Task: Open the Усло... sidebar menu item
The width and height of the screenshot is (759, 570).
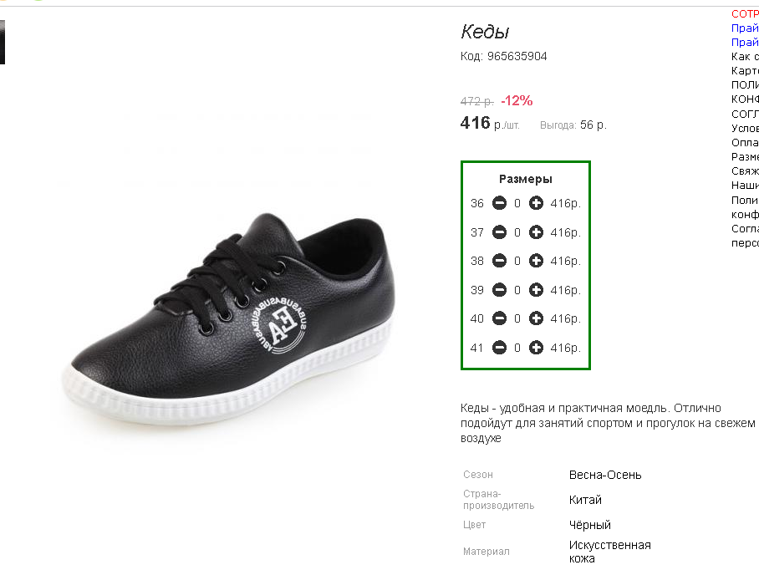Action: (745, 128)
